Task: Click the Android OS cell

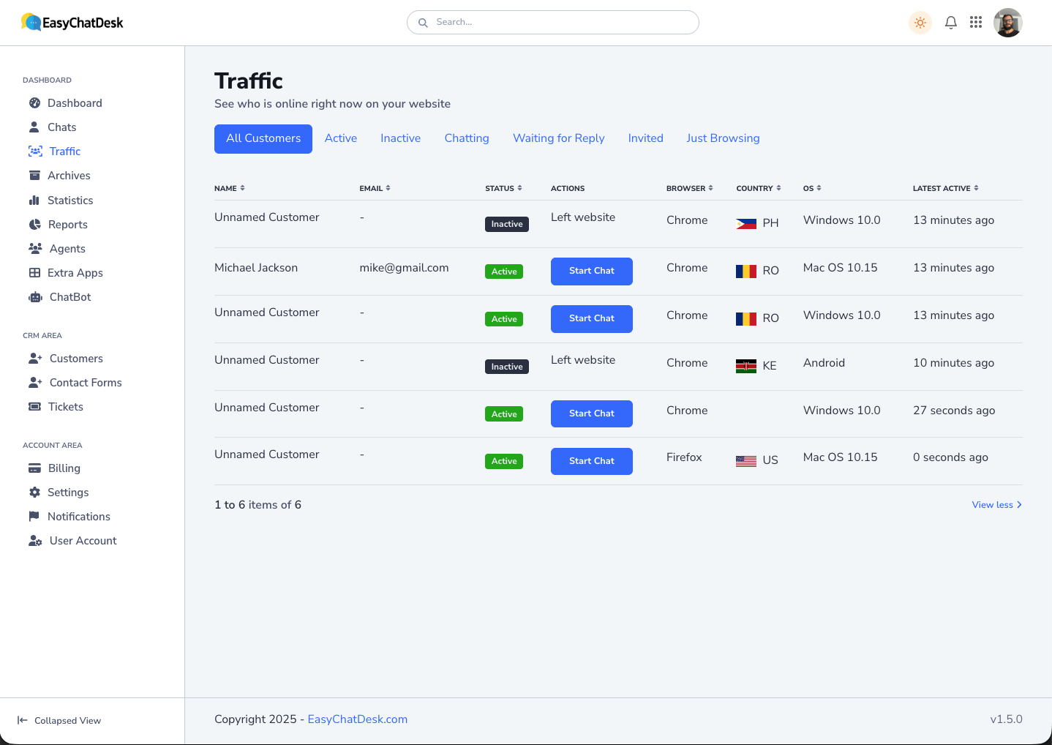Action: (824, 363)
